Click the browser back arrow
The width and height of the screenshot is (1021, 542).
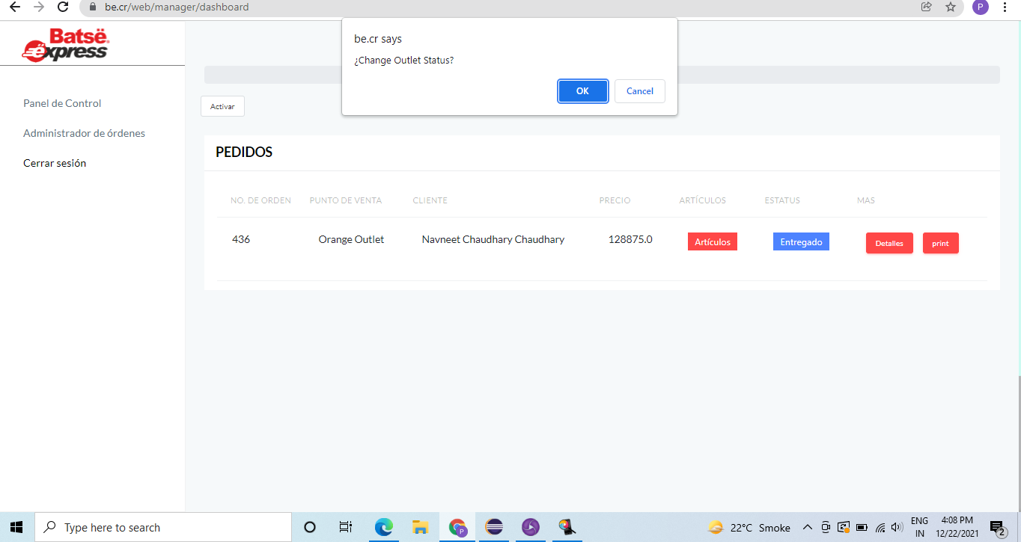tap(14, 7)
